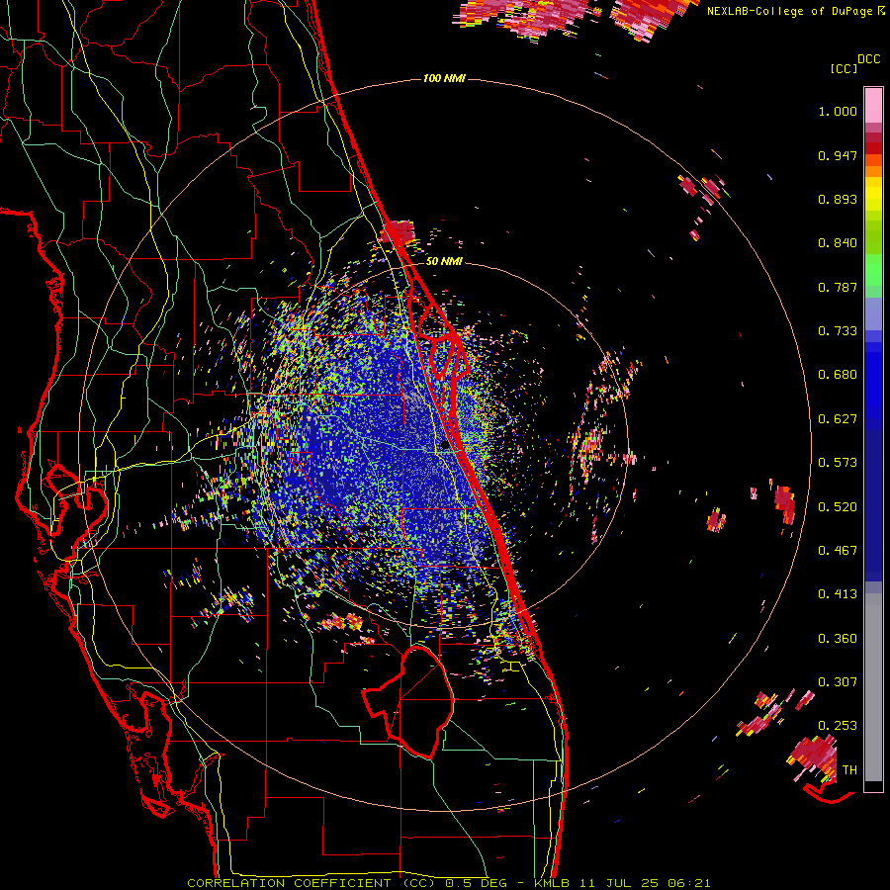The width and height of the screenshot is (890, 890).
Task: Click the 0.467 scale value
Action: coord(838,551)
